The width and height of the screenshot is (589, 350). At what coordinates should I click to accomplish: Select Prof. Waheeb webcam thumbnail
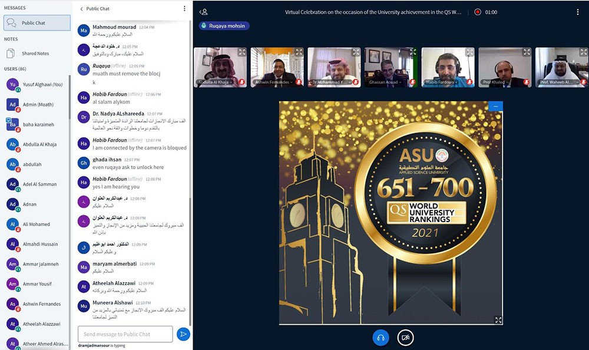[x=562, y=67]
